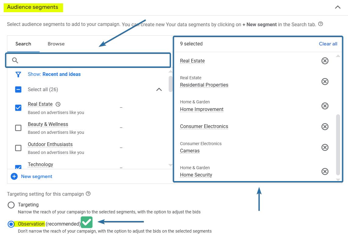
Task: Check the Outdoor Enthusiasts checkbox
Action: 18,148
